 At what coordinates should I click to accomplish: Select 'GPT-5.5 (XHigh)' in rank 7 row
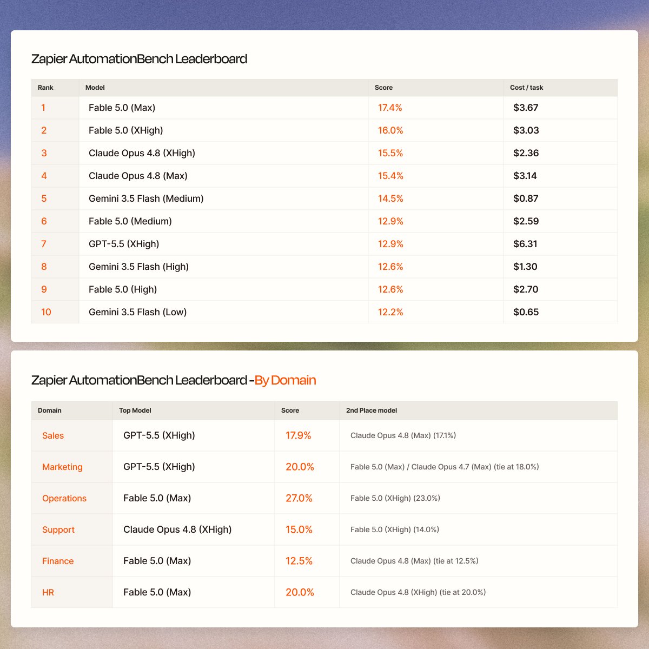click(x=124, y=244)
